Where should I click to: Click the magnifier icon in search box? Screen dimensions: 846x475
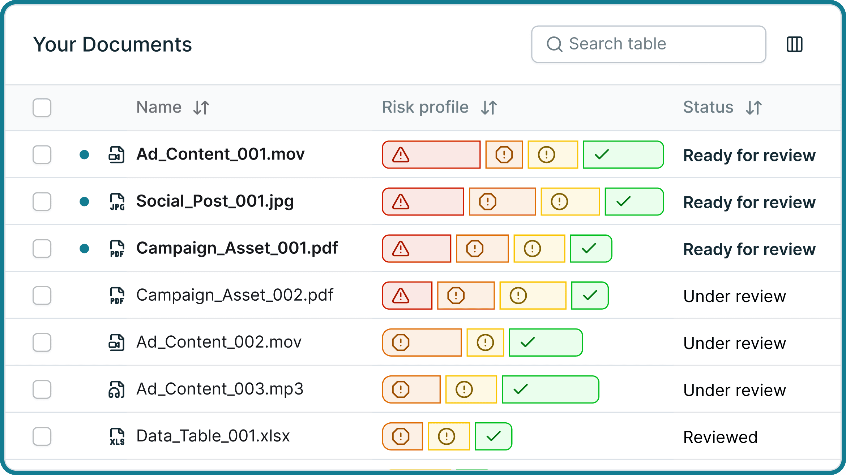[554, 44]
